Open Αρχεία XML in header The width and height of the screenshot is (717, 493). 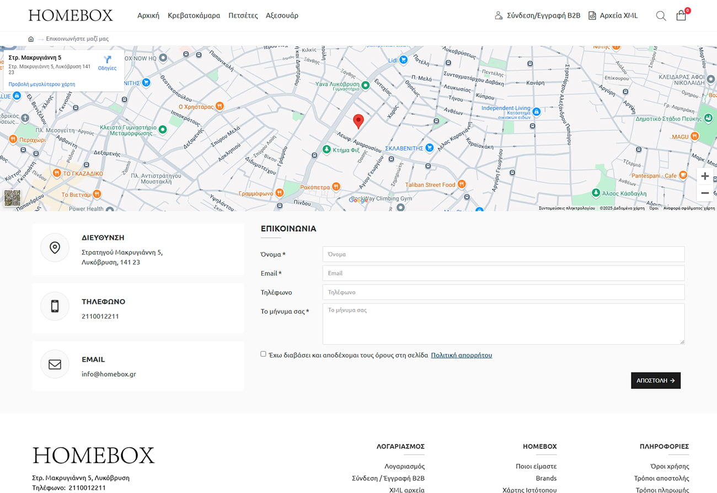pos(613,15)
